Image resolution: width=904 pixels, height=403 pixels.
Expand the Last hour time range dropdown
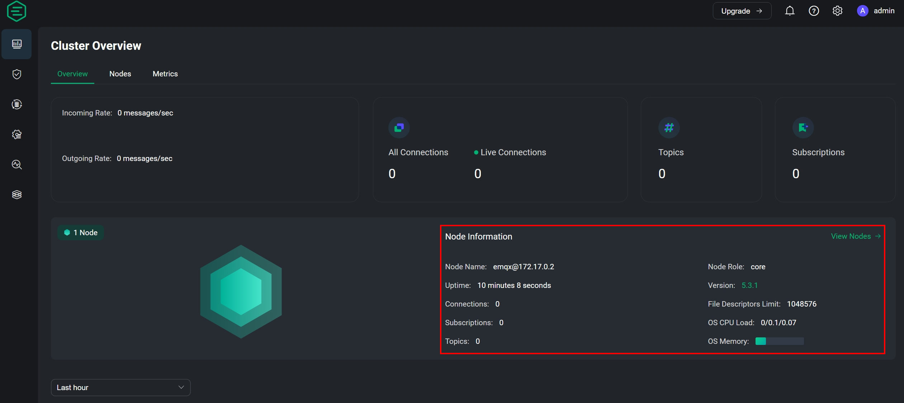pyautogui.click(x=120, y=388)
